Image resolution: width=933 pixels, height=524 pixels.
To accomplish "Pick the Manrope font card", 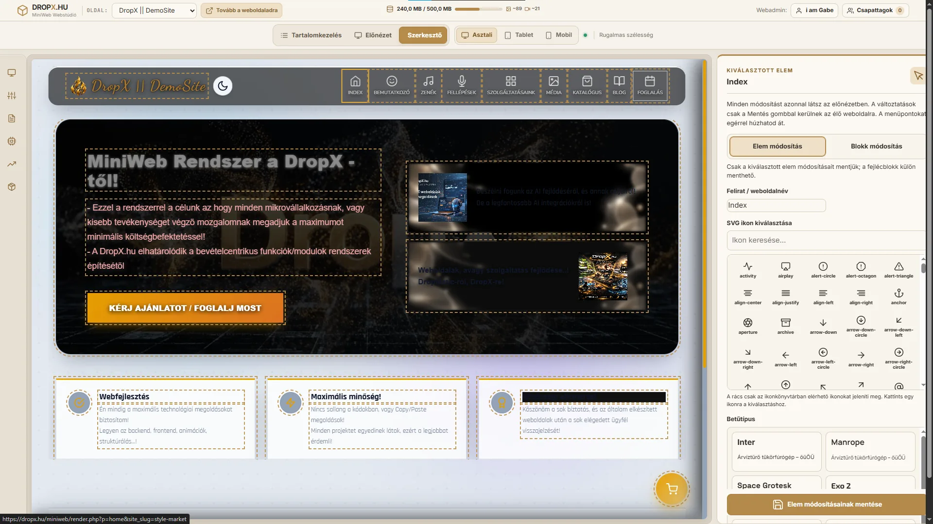I will tap(870, 451).
